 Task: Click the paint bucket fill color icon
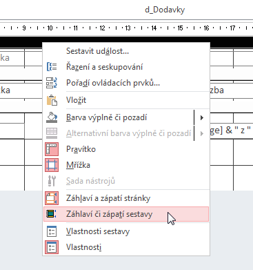[52, 117]
